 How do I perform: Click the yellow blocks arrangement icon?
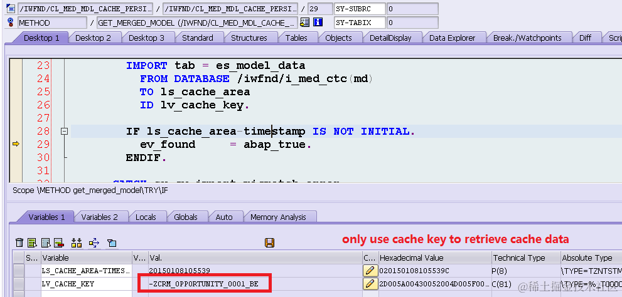[x=76, y=242]
